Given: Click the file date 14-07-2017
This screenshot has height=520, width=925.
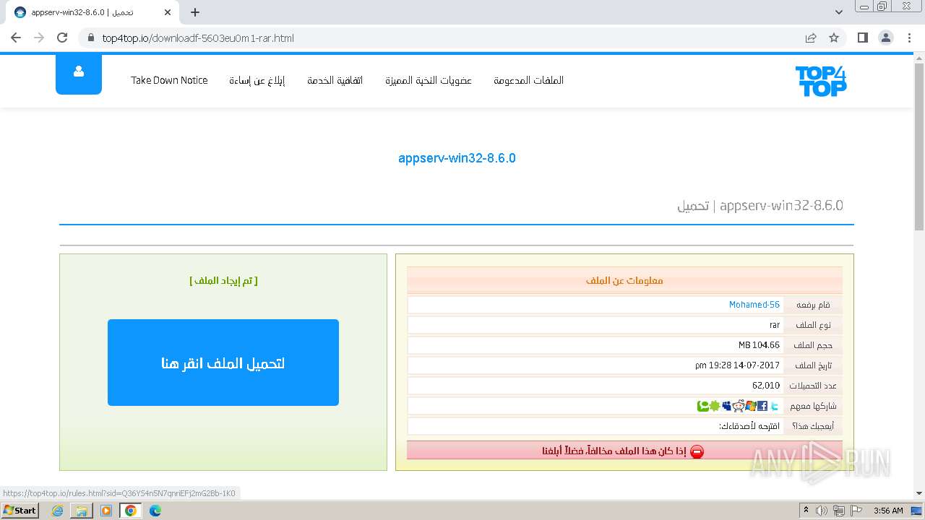Looking at the screenshot, I should coord(737,365).
